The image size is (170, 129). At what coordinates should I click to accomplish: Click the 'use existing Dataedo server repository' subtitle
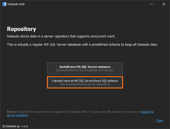(x=85, y=84)
